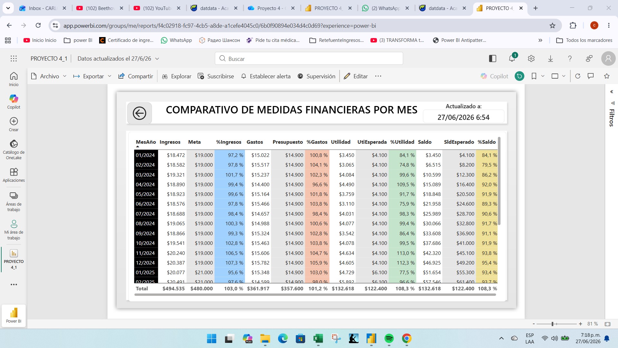618x348 pixels.
Task: Click the download icon in header
Action: tap(550, 58)
